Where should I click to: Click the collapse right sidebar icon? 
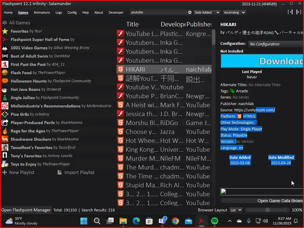click(298, 12)
